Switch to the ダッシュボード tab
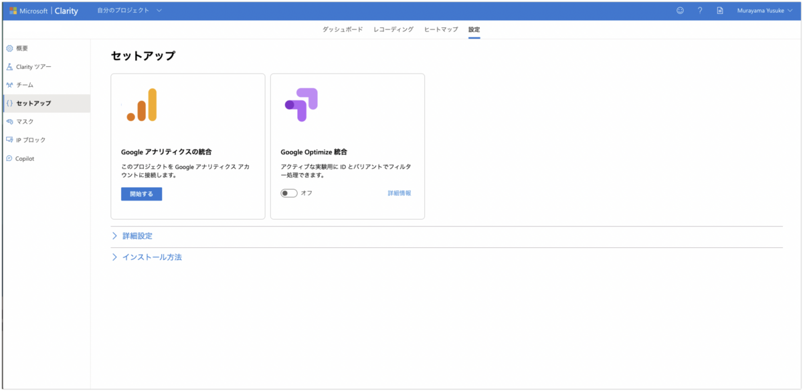803x391 pixels. (343, 30)
